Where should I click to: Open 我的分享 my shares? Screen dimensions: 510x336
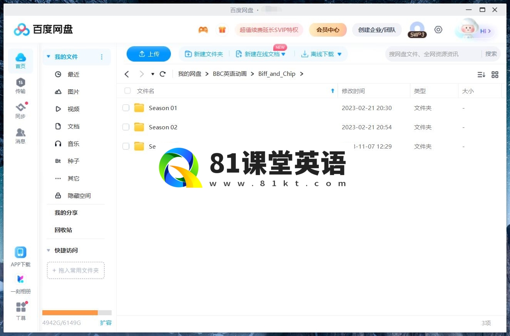pyautogui.click(x=66, y=212)
